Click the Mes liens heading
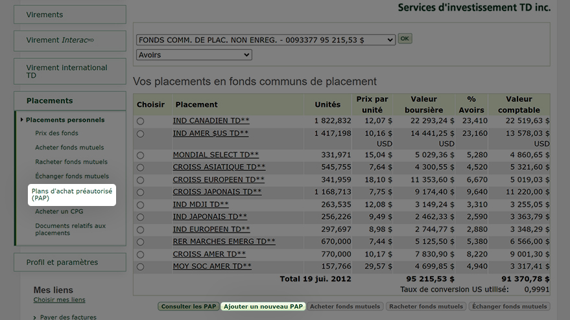Screen dimensions: 570x320 pos(53,290)
